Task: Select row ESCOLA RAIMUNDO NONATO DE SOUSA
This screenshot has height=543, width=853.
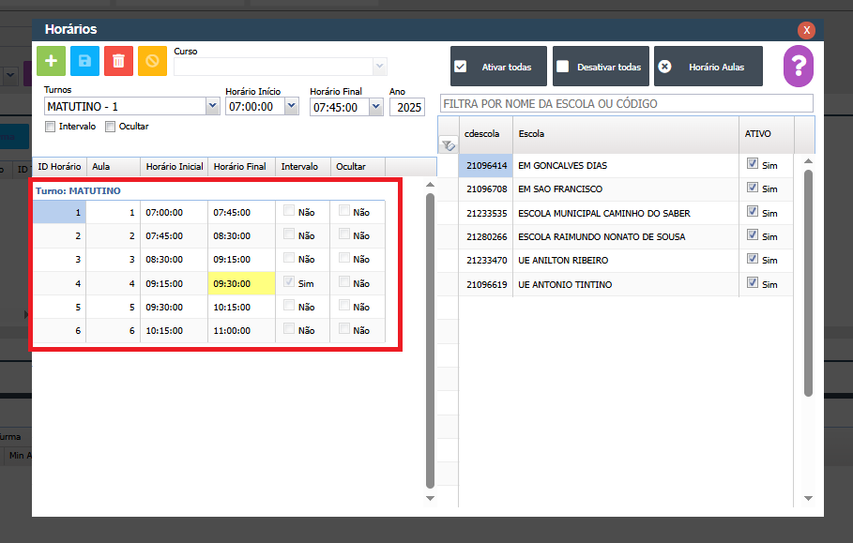Action: tap(626, 237)
